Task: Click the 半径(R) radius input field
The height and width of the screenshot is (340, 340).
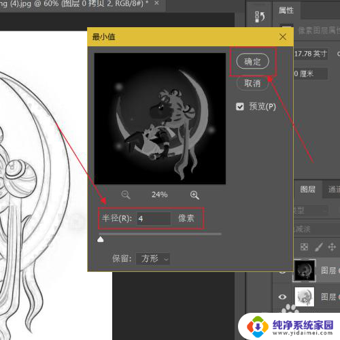Action: (154, 218)
